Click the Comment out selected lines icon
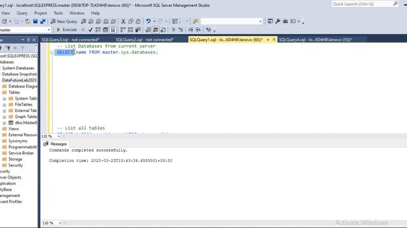The height and width of the screenshot is (228, 407). 173,30
